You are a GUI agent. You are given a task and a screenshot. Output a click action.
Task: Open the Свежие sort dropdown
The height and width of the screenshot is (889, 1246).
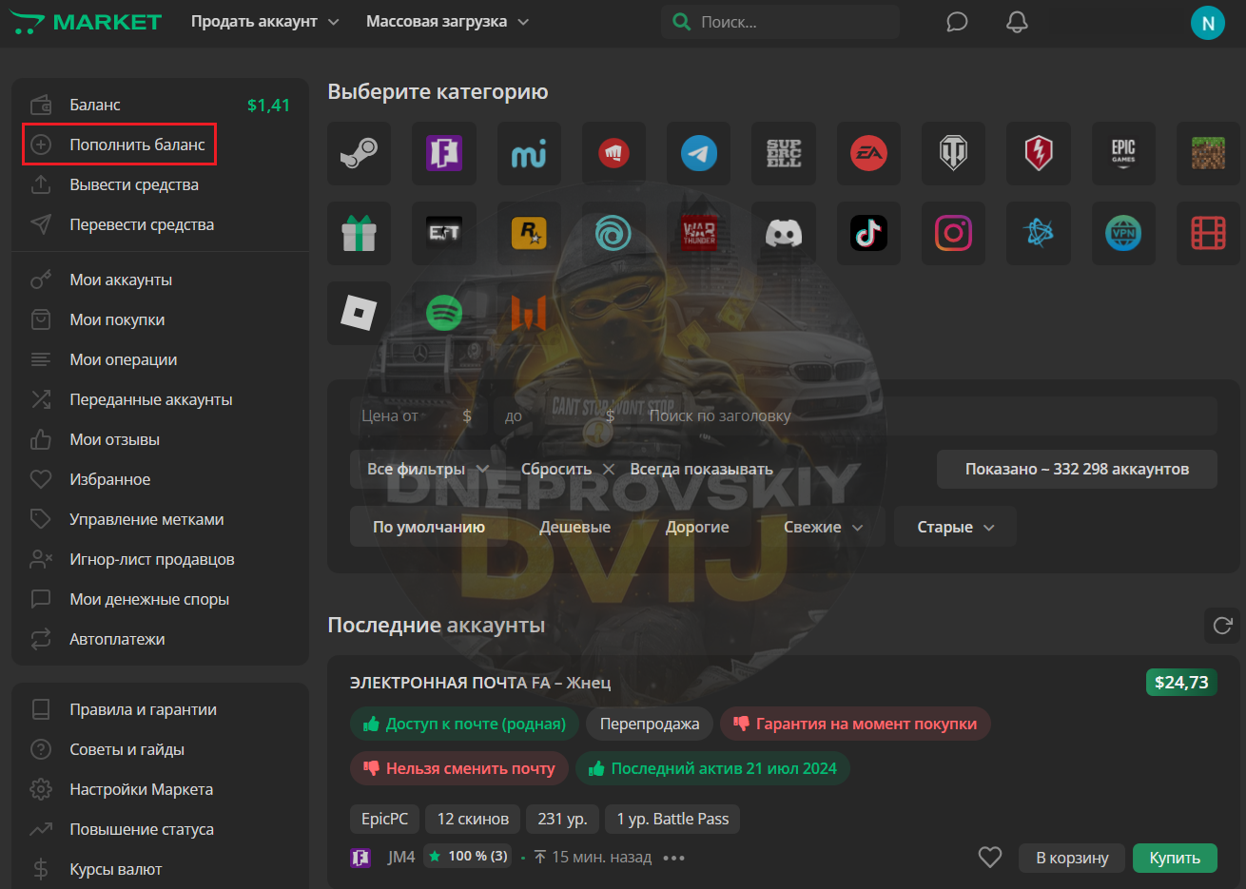[x=823, y=527]
